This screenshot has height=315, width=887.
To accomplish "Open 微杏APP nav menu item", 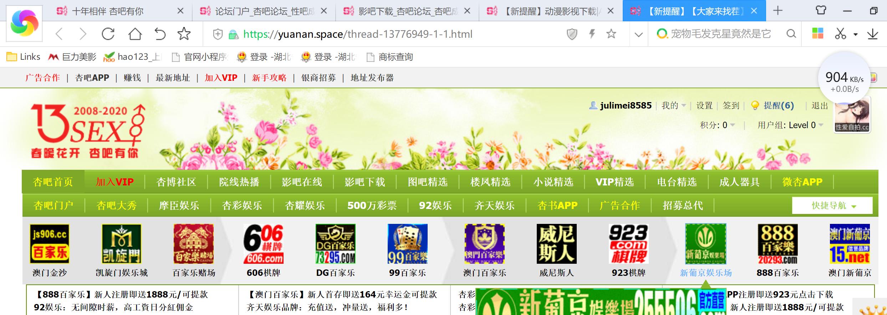I will [802, 182].
